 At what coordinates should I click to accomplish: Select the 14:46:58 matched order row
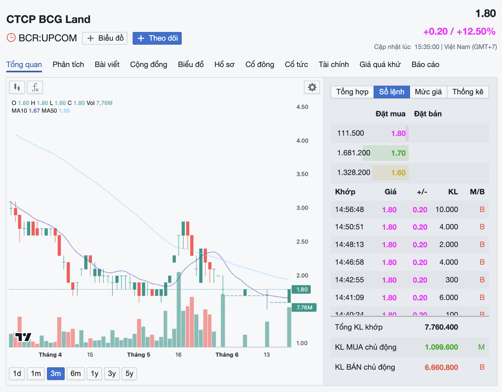pyautogui.click(x=410, y=262)
